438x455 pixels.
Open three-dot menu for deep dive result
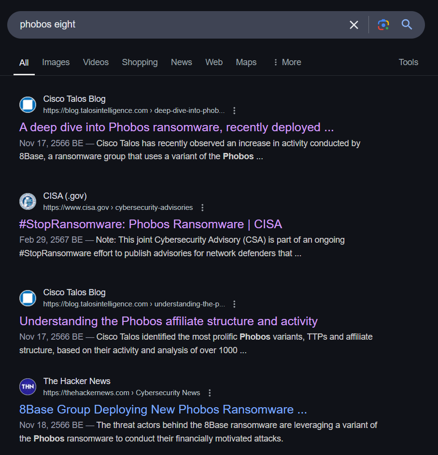(x=234, y=110)
